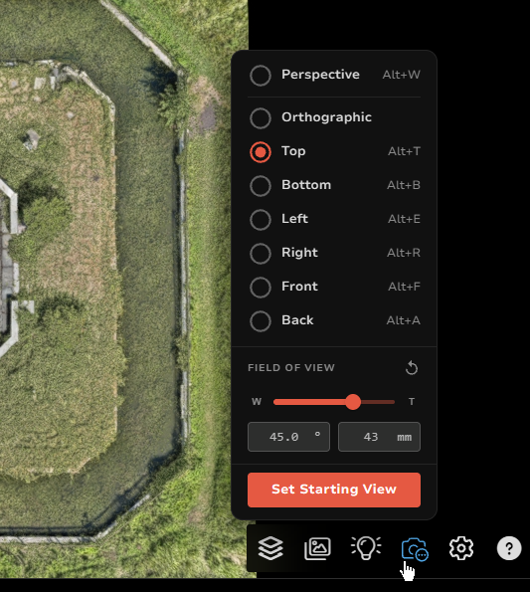Select the Back view radio button
Screen dimensions: 530x592
[x=261, y=321]
